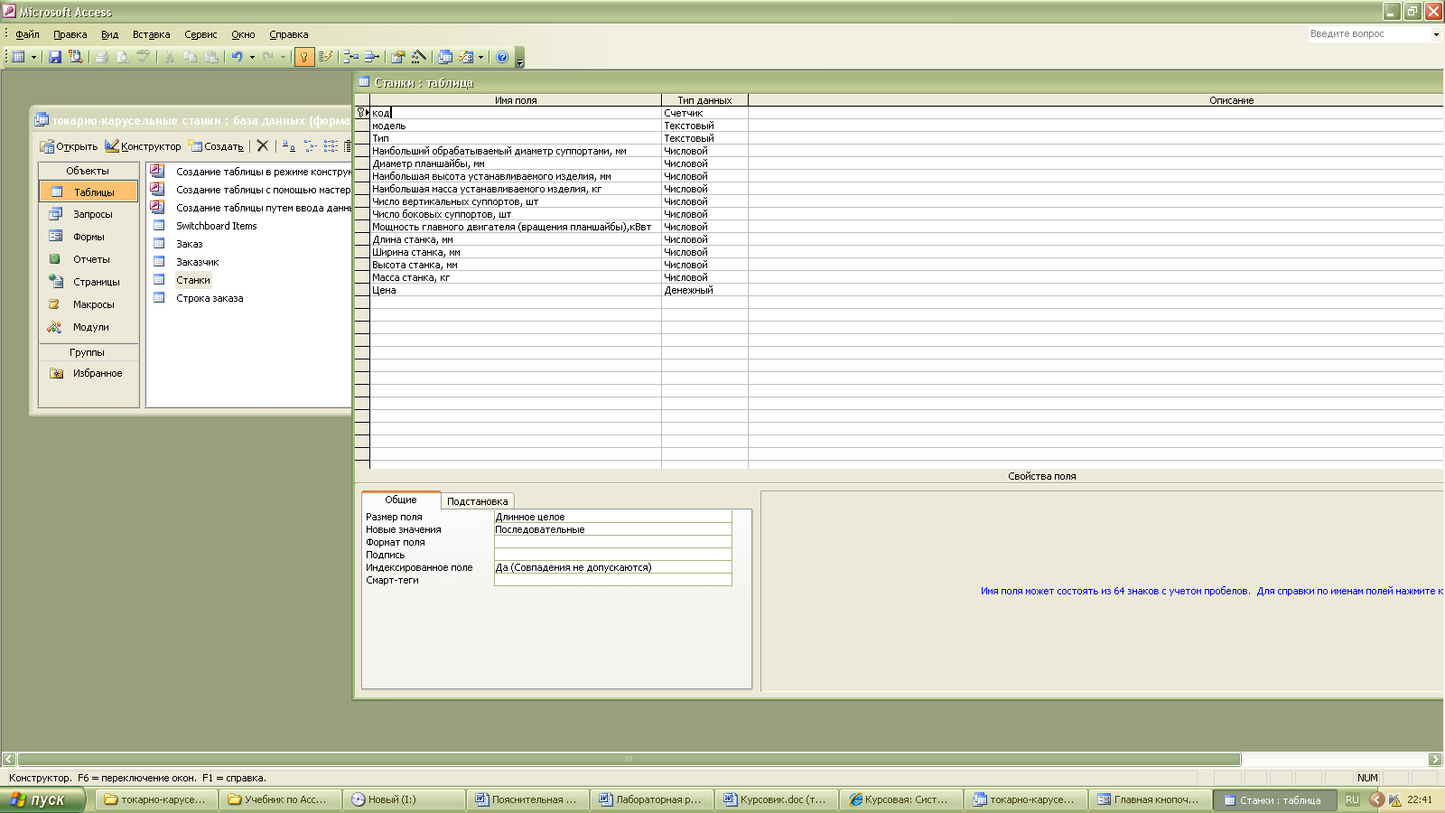This screenshot has height=813, width=1445.
Task: Open the Вид menu
Action: pyautogui.click(x=109, y=34)
